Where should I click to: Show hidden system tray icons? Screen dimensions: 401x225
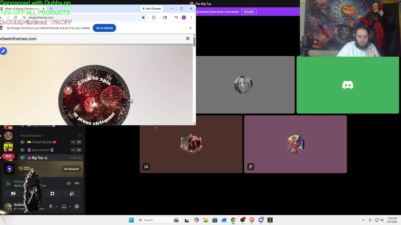363,220
